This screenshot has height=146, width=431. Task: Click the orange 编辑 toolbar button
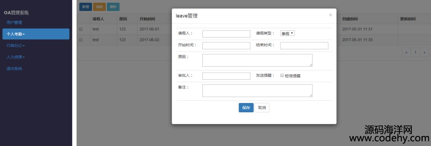[99, 7]
